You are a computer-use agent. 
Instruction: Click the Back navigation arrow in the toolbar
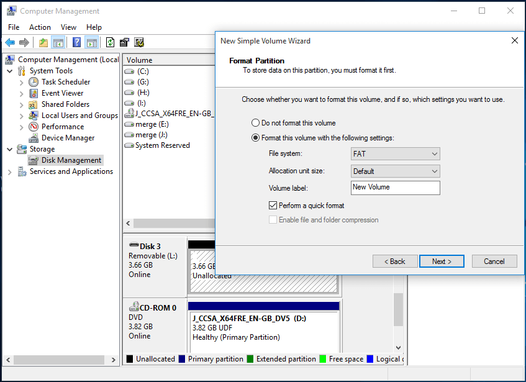(x=9, y=42)
